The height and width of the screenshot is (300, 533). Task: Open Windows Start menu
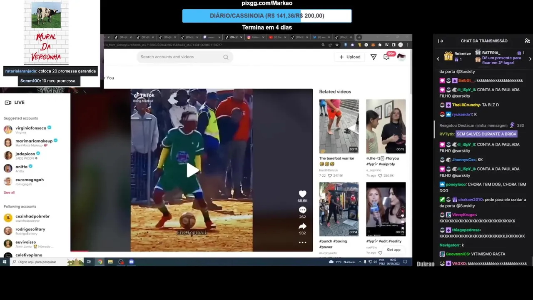[x=5, y=262]
